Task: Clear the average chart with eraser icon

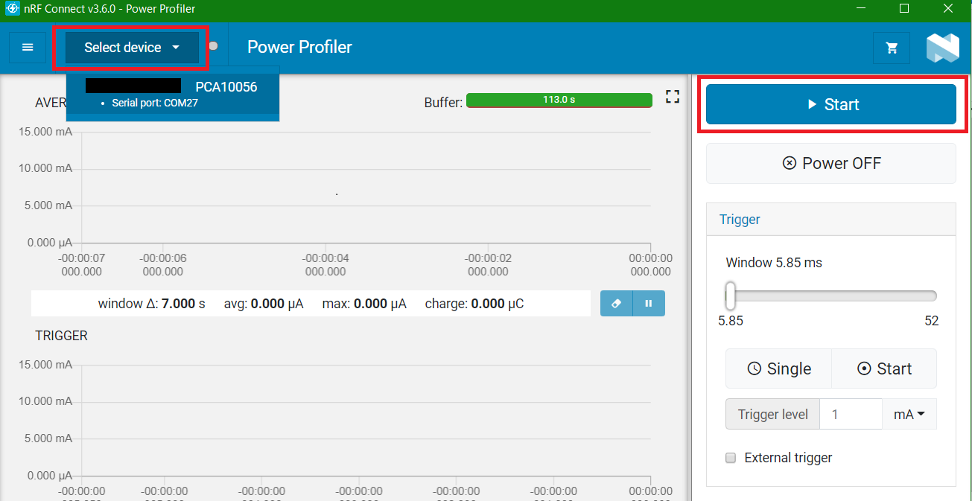Action: (616, 303)
